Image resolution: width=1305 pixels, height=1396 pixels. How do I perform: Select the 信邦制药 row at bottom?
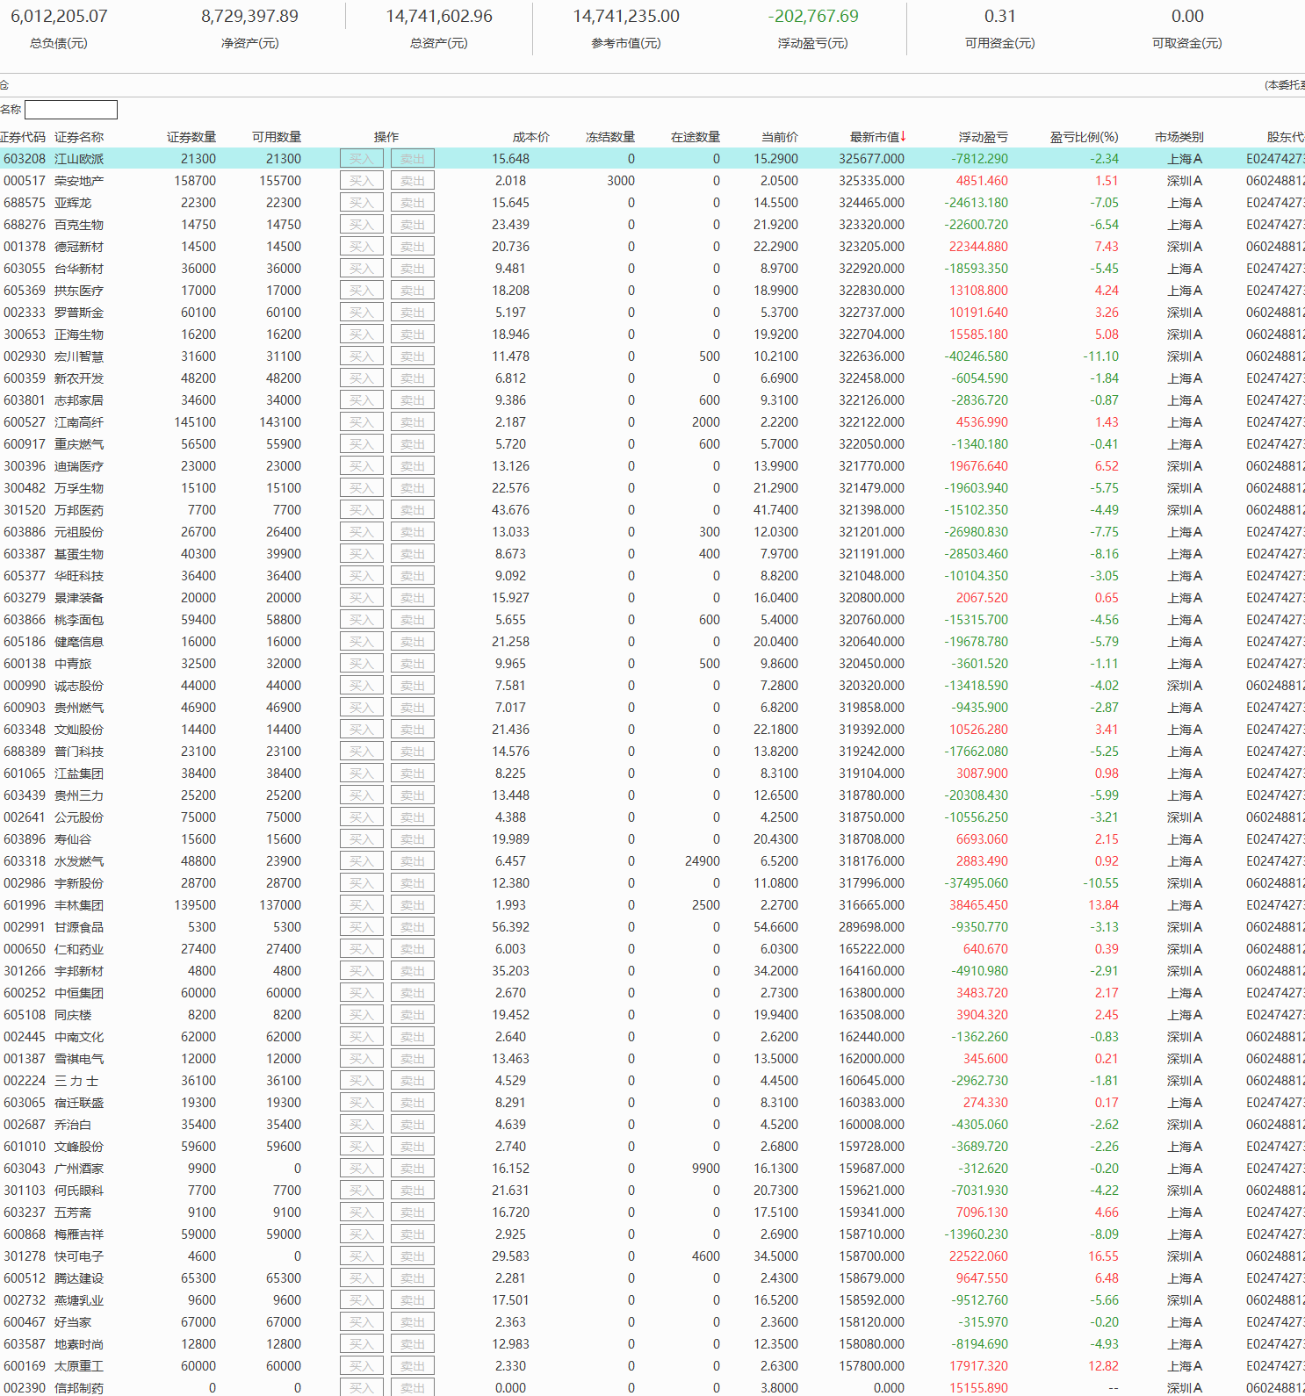point(79,1388)
